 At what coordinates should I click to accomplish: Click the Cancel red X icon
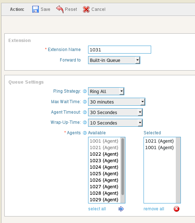[x=86, y=9]
